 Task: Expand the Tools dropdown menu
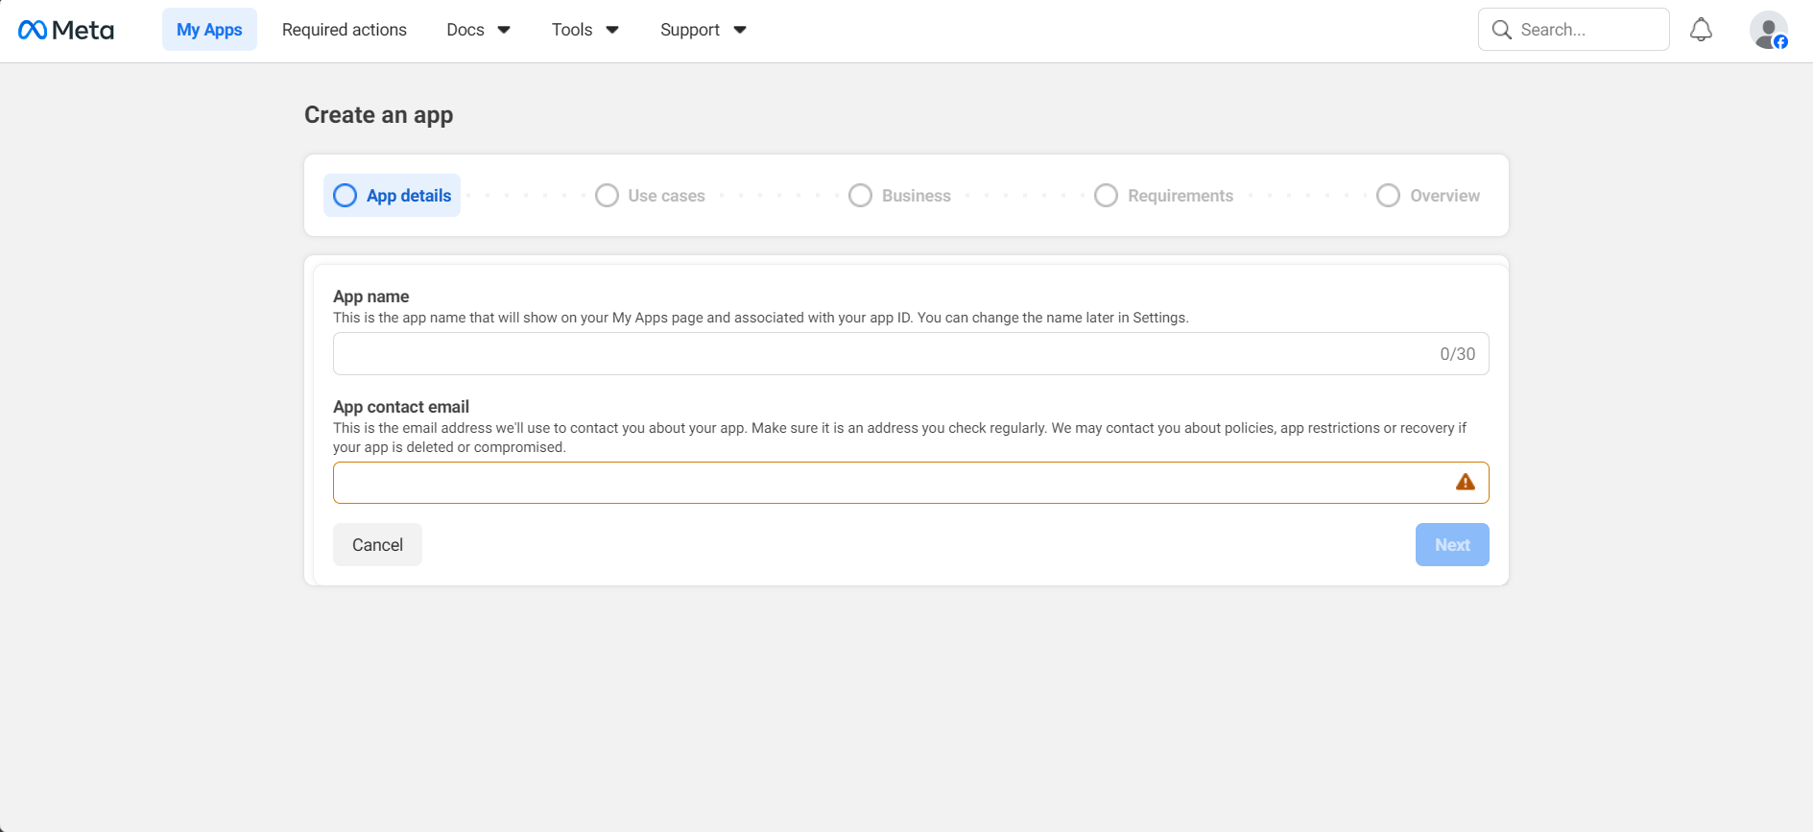[584, 30]
